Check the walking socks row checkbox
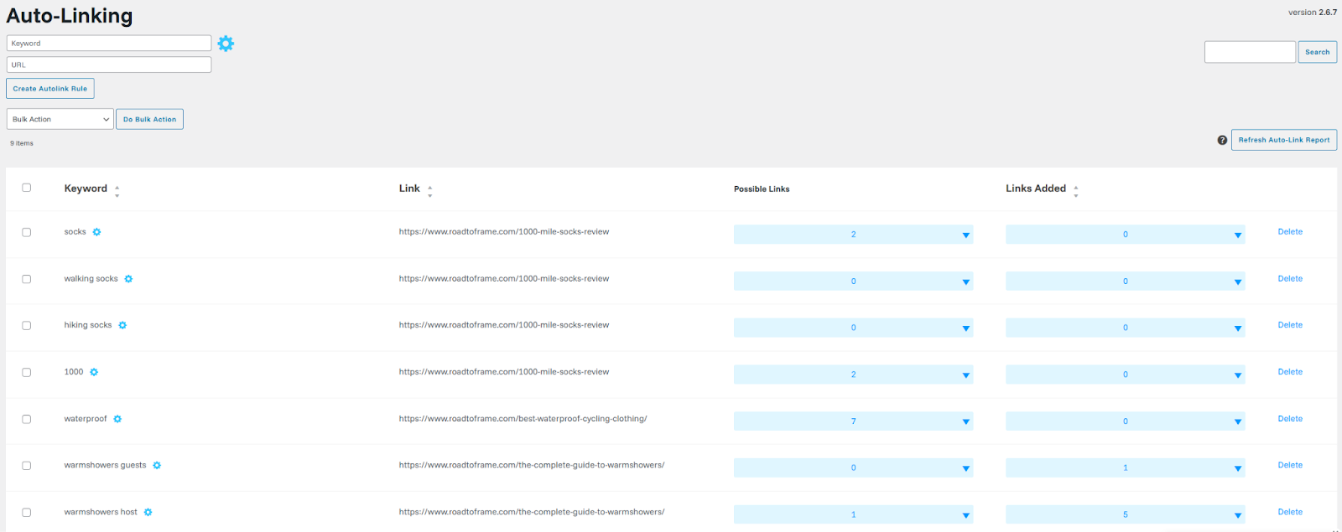 coord(26,279)
